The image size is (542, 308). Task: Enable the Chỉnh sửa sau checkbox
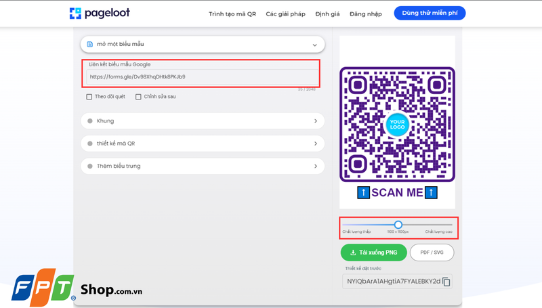[x=138, y=97]
